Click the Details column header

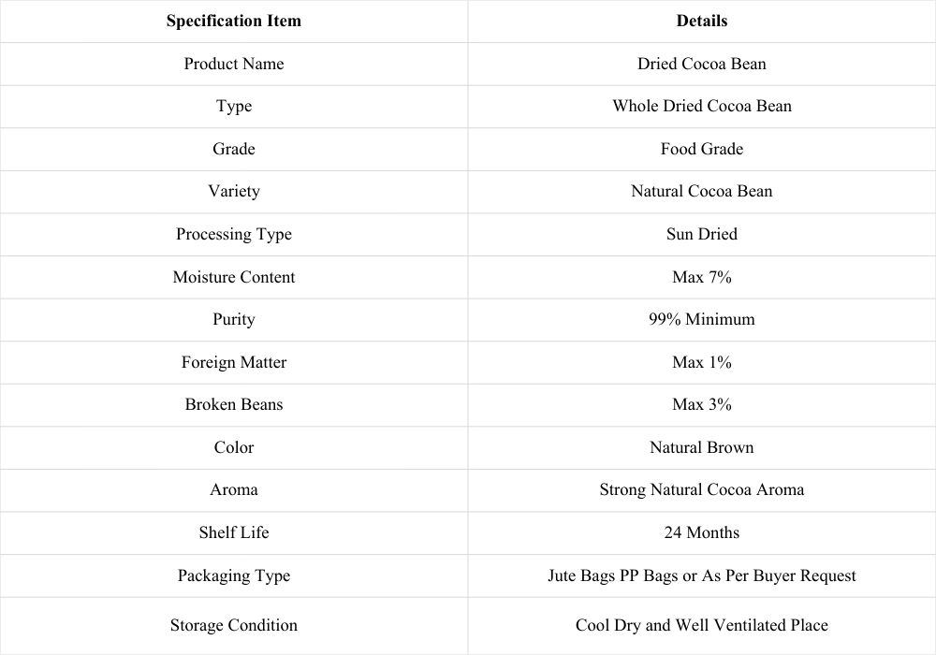coord(701,21)
